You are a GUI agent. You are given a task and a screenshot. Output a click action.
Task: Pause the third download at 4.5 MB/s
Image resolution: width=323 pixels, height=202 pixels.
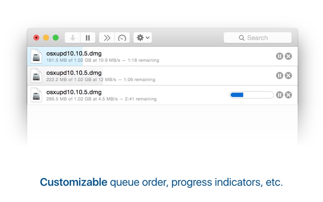pos(279,95)
